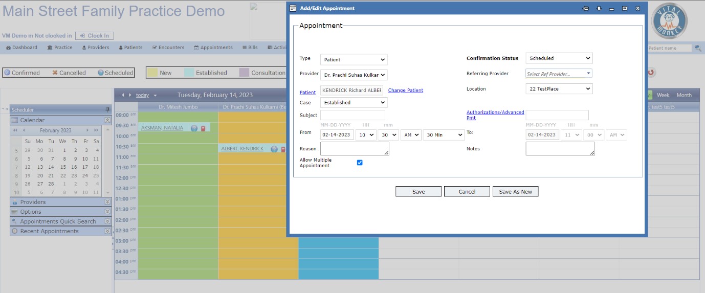Open the appointment Type dropdown
This screenshot has width=705, height=293.
click(x=354, y=60)
